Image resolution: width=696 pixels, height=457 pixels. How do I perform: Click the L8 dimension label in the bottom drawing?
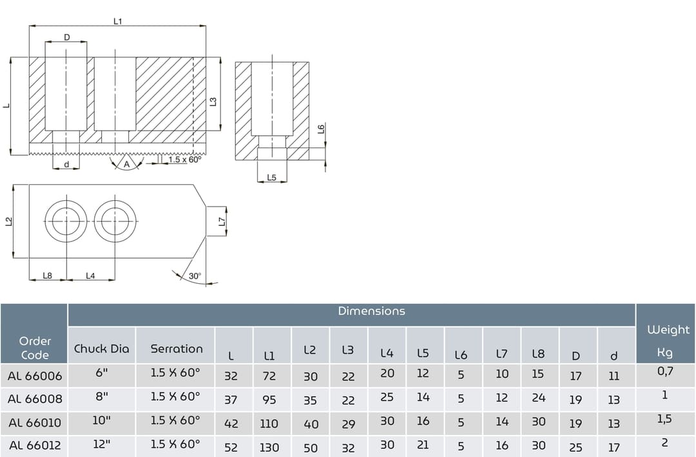coord(47,275)
